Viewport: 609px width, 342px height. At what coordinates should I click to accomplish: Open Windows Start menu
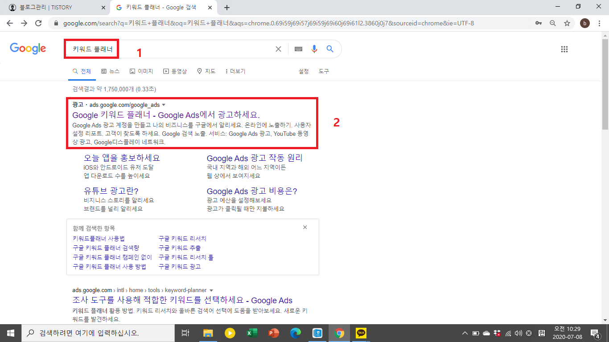point(10,333)
